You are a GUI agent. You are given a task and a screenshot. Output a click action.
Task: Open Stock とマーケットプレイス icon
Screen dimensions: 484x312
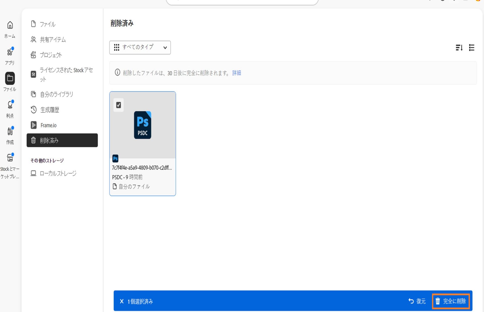tap(10, 158)
